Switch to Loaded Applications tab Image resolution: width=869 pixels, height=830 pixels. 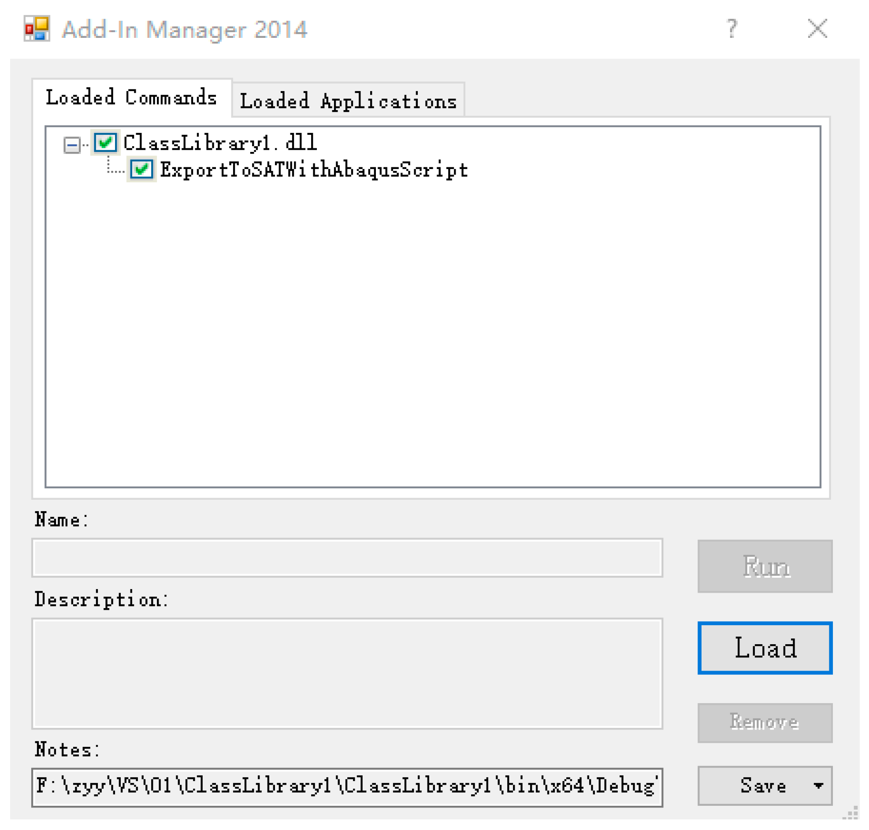(348, 101)
